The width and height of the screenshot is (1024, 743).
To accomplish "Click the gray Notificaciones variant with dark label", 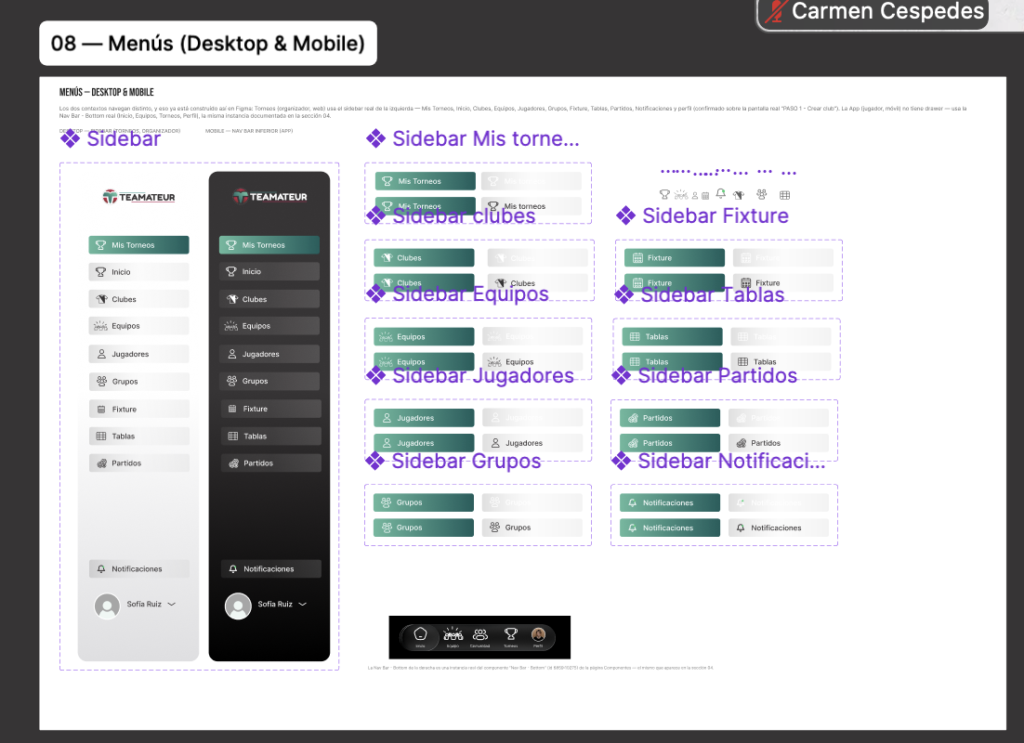I will pyautogui.click(x=779, y=528).
